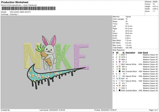Screen dimensions: 159x112
Task: Click the Min Stitch value 0.2 mm
Action: 128,43
